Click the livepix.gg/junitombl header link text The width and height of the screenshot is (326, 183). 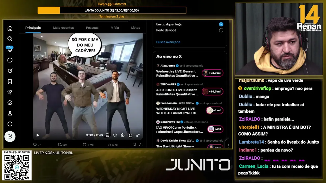coord(112,4)
